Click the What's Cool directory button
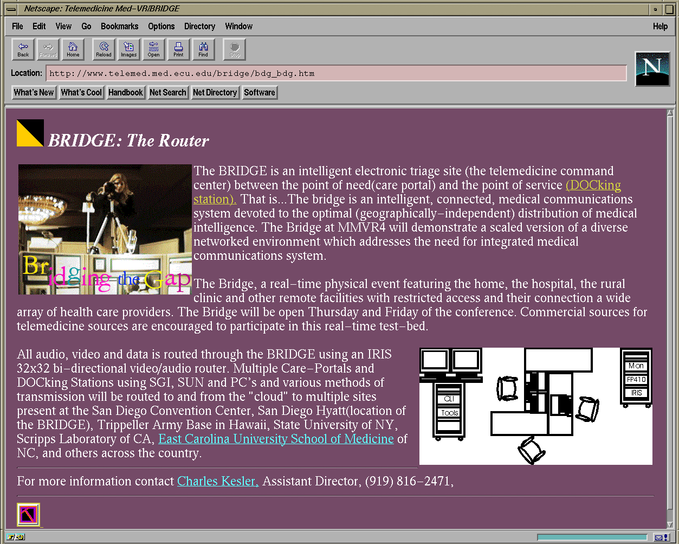Image resolution: width=679 pixels, height=544 pixels. click(81, 92)
